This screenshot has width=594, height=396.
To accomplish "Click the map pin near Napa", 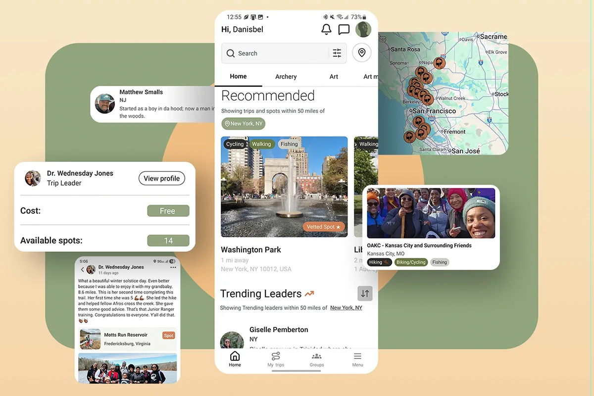I will [x=439, y=63].
